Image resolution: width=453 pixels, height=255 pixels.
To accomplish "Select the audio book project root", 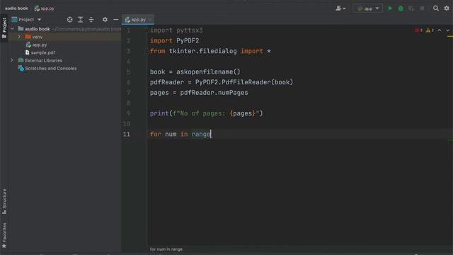I will 38,29.
